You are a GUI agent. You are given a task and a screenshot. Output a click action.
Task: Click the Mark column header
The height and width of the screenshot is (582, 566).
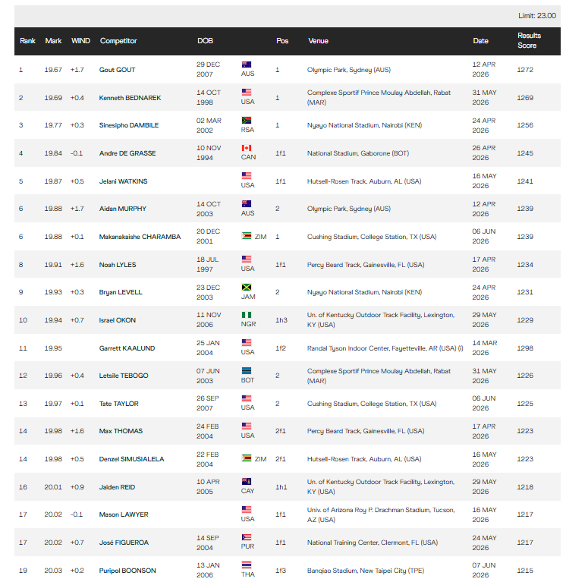53,41
